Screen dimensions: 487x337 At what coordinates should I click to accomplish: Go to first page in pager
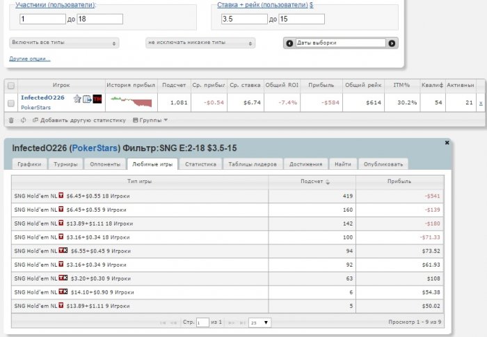tap(163, 322)
